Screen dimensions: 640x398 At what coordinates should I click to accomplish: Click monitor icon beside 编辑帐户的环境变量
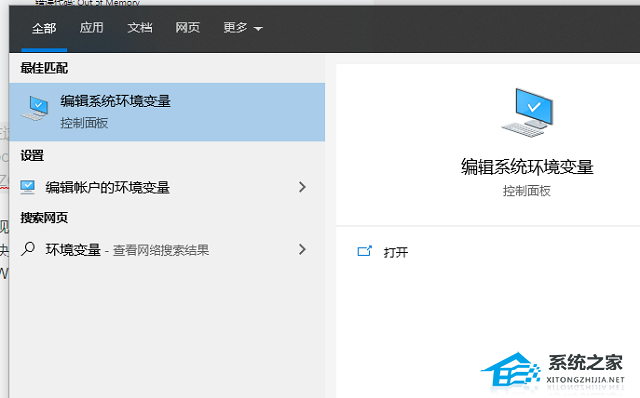[x=28, y=187]
